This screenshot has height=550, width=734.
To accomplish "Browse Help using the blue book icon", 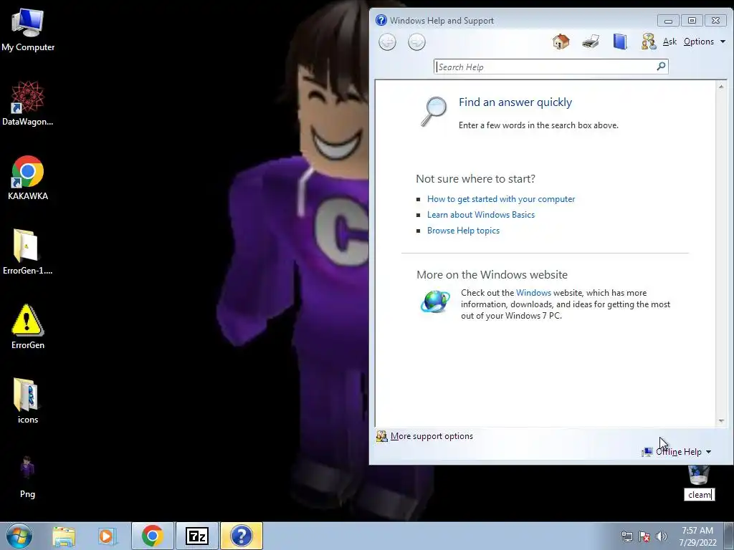I will point(620,42).
